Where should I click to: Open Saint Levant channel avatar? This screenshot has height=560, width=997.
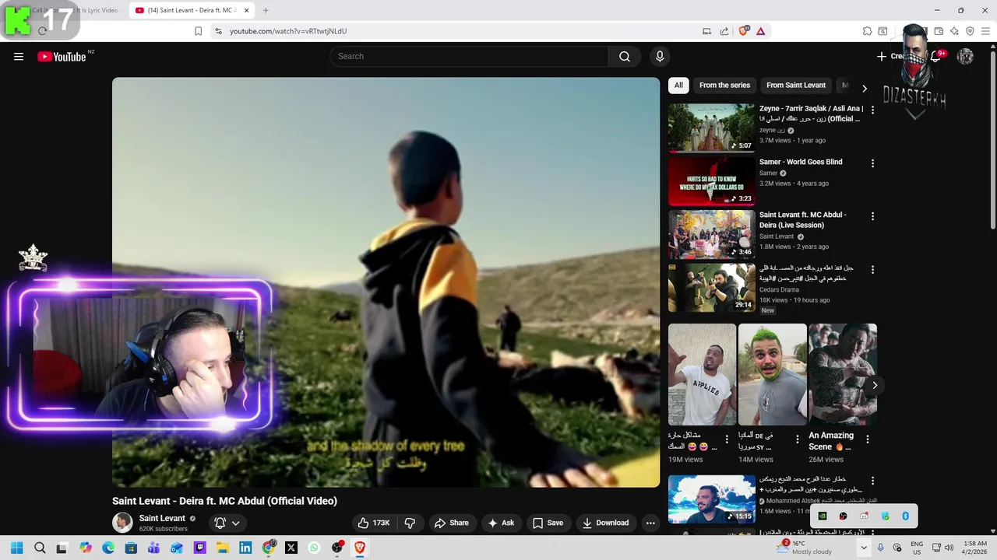(122, 523)
